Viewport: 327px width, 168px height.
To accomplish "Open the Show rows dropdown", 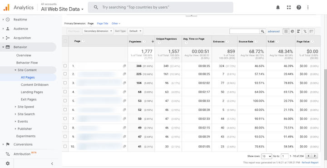I will point(267,156).
